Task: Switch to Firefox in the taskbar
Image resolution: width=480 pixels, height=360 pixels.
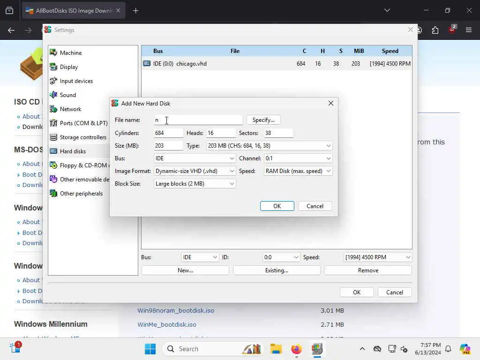Action: point(296,349)
